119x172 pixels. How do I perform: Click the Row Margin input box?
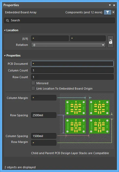tap(44, 143)
